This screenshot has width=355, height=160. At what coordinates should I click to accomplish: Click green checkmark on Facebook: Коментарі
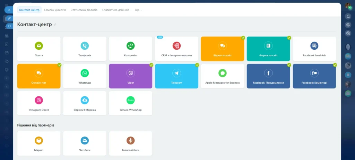coord(335,65)
